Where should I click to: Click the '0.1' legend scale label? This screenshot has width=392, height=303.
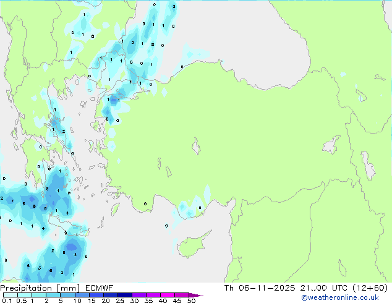(x=7, y=301)
